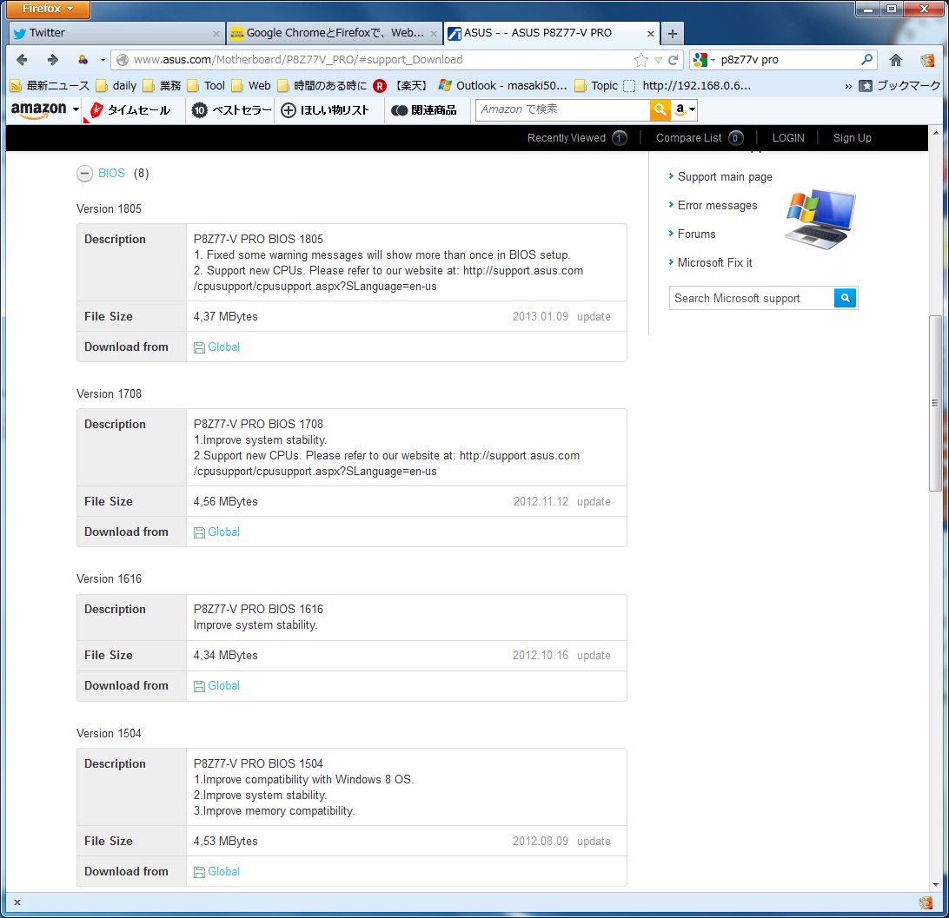This screenshot has height=918, width=949.
Task: Click the Microsoft support search magnifier button
Action: 846,298
